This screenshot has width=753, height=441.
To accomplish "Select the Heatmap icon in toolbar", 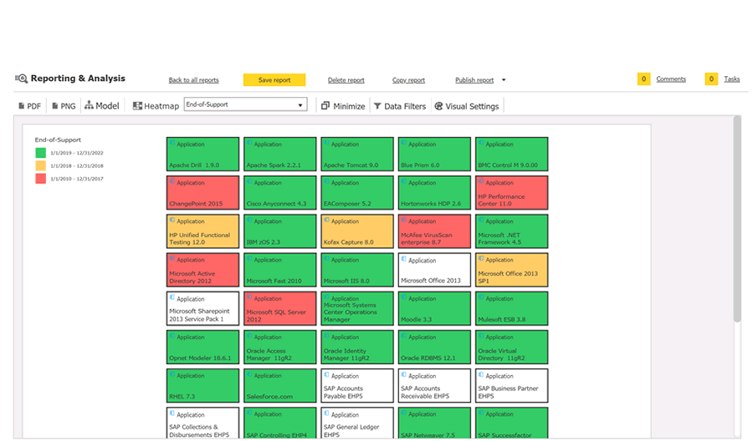I will (137, 106).
